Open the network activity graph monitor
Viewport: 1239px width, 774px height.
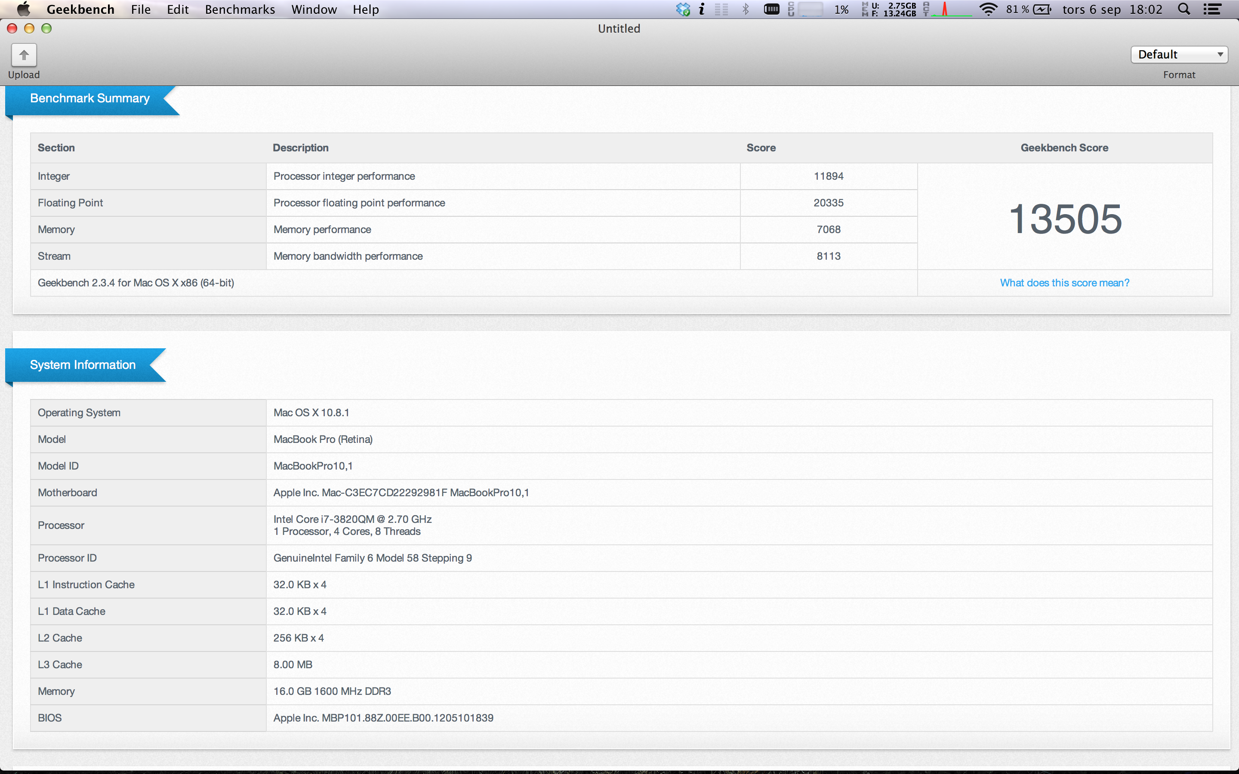click(x=947, y=9)
